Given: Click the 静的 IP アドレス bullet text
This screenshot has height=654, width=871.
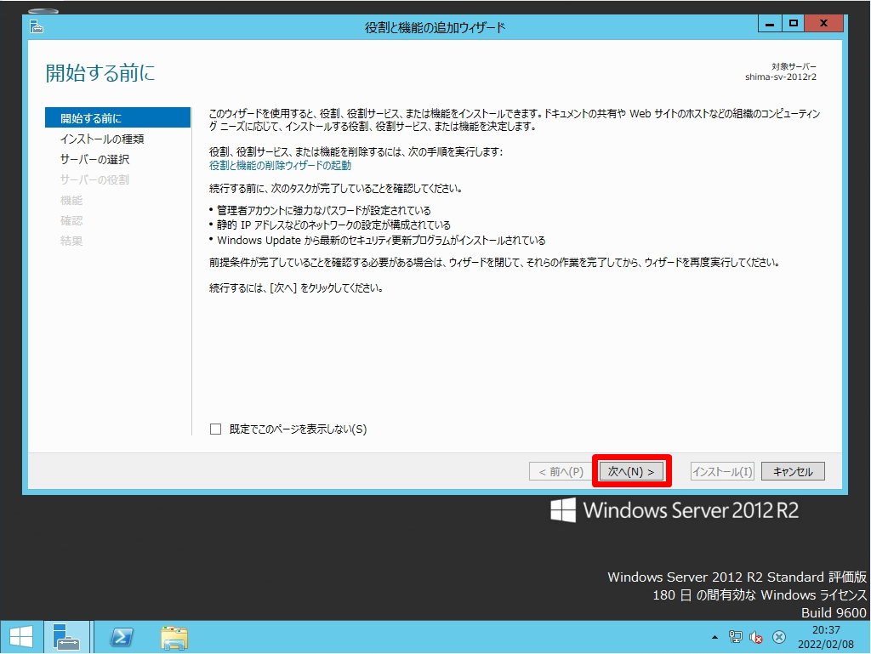Looking at the screenshot, I should coord(333,225).
